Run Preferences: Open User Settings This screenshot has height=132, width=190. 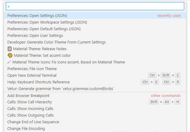[x=35, y=35]
